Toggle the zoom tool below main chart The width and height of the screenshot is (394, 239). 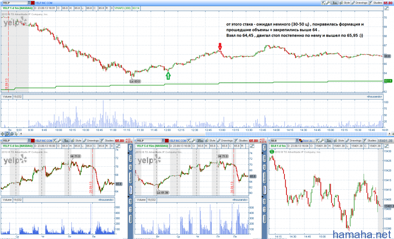(7, 134)
